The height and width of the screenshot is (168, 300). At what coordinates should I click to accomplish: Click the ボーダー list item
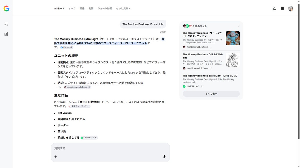click(x=63, y=125)
